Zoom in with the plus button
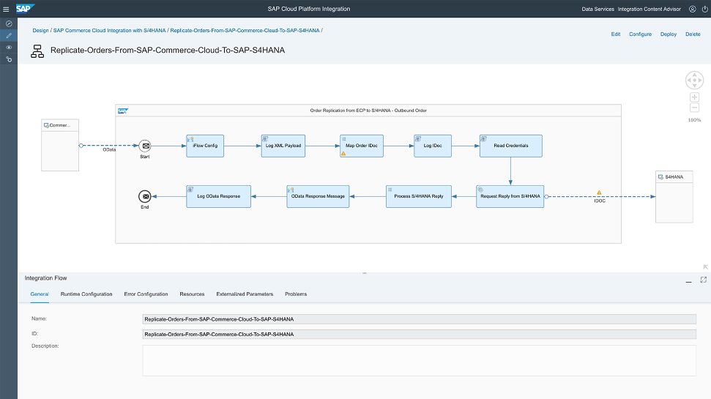711x399 pixels. pos(694,97)
